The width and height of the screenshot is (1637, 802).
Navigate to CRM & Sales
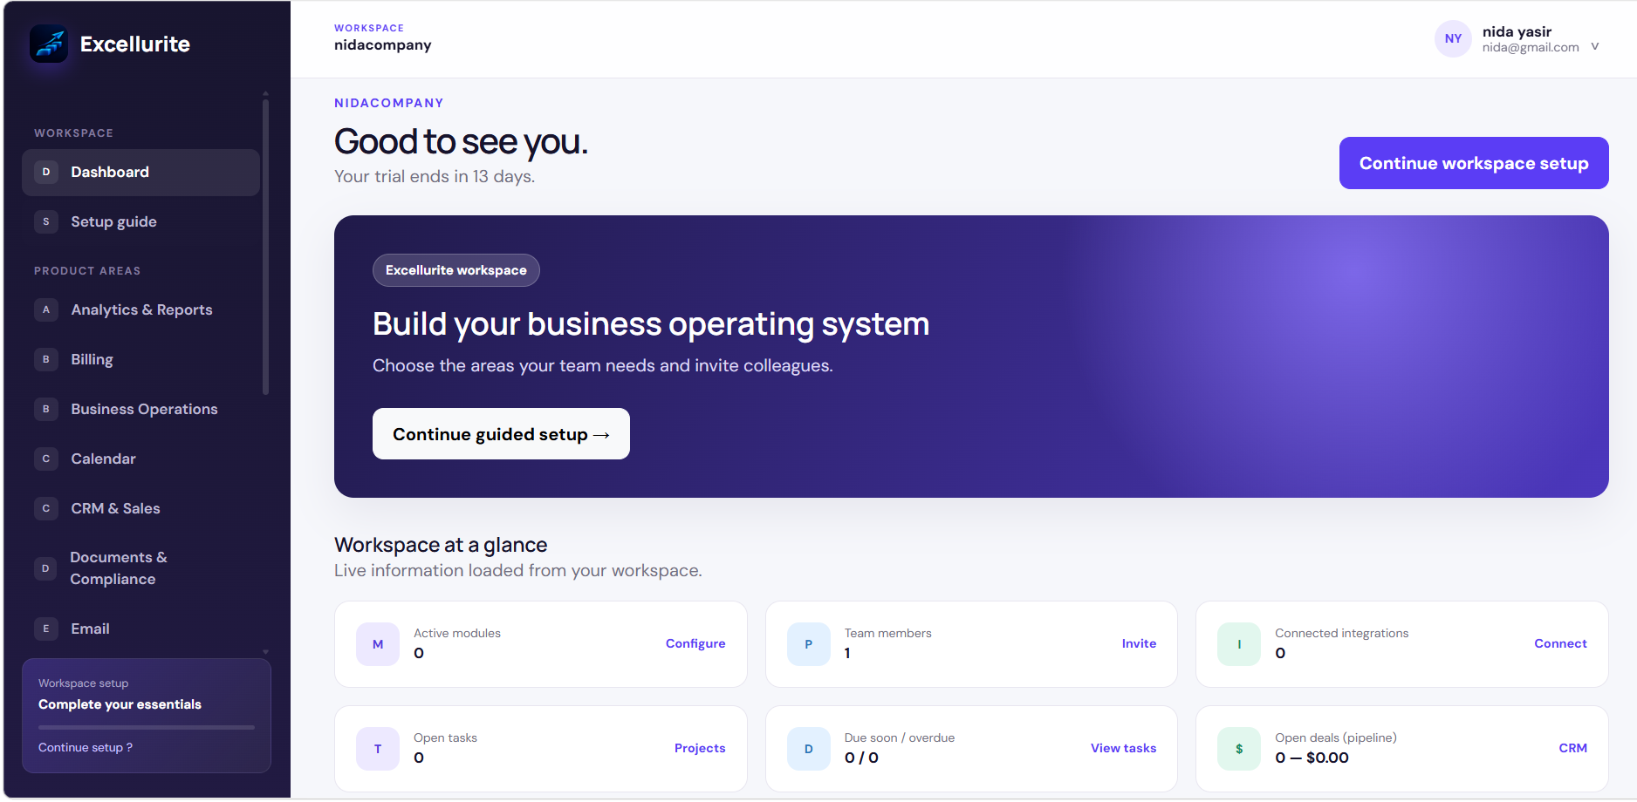pos(140,508)
